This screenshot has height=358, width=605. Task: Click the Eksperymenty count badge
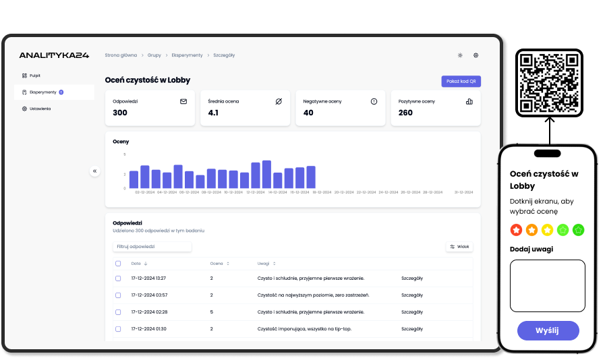tap(61, 92)
